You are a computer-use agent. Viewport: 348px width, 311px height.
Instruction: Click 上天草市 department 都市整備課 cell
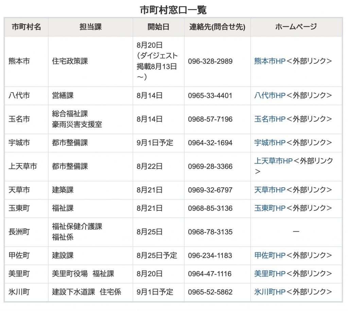pos(90,167)
